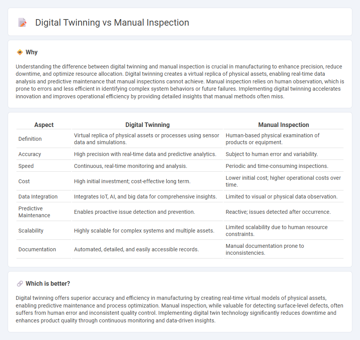Click cell 'Subject to human error and variability.'
Viewport: 360px width, 340px height.
coord(283,154)
